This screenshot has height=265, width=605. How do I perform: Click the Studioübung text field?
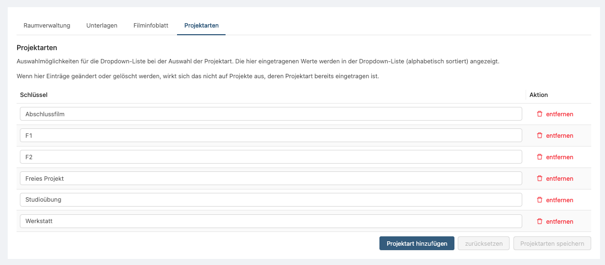pyautogui.click(x=270, y=200)
